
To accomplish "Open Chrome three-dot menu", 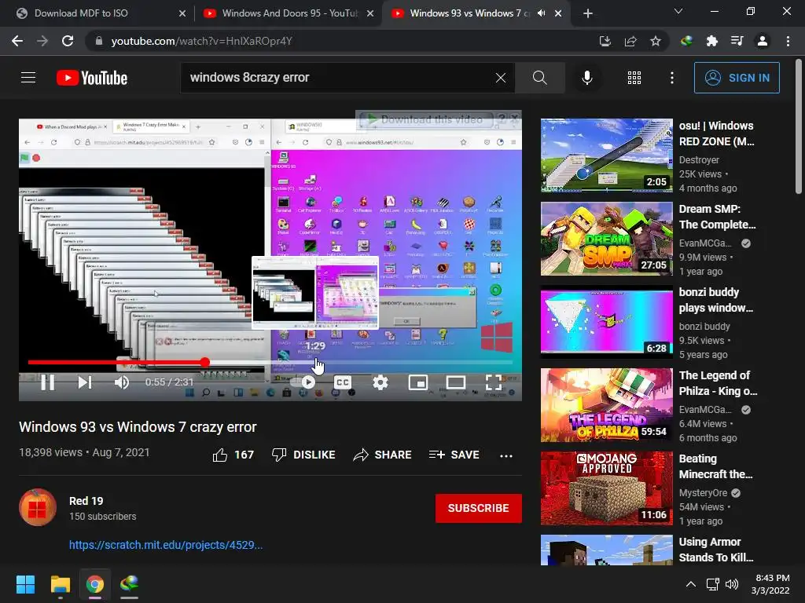I will click(x=788, y=41).
